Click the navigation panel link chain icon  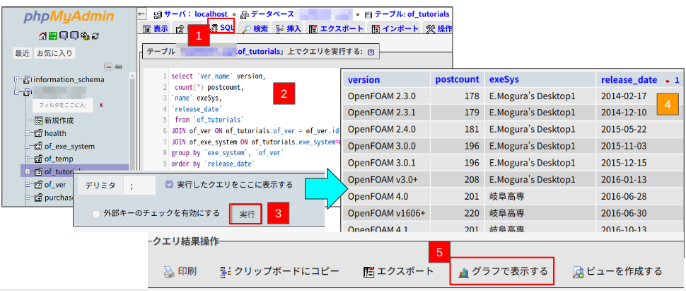(118, 66)
